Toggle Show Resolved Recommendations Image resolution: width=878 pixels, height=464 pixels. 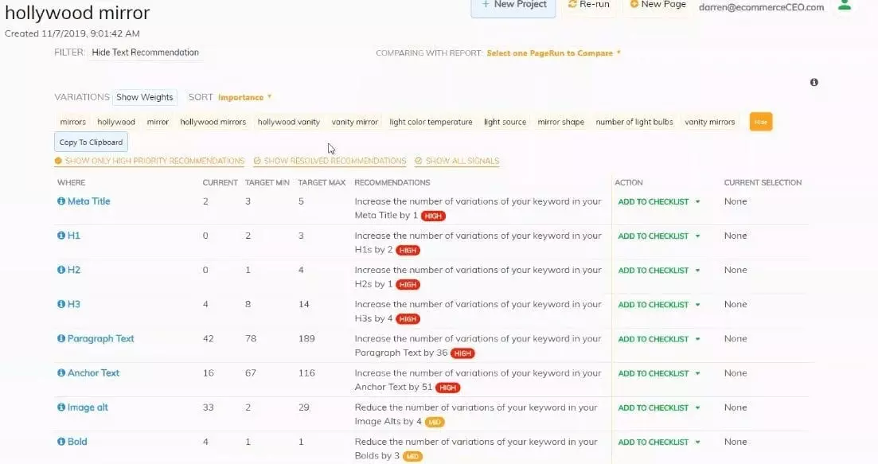pyautogui.click(x=330, y=161)
